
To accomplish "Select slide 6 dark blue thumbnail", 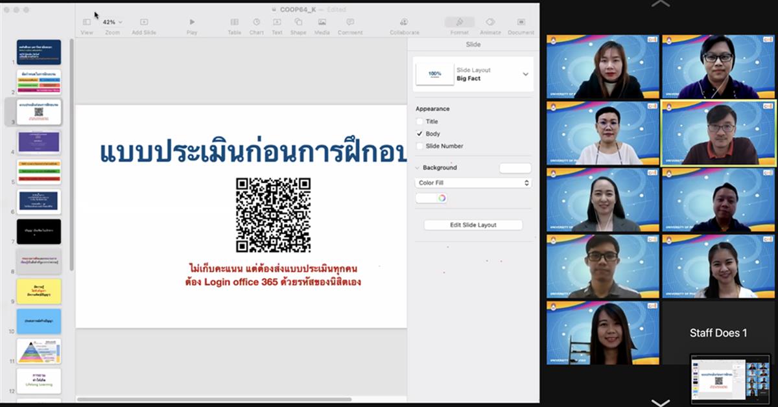I will (39, 202).
